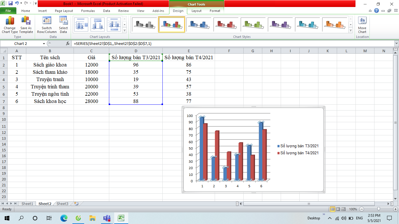Switch to Sheet1 tab
The image size is (399, 224).
click(27, 204)
